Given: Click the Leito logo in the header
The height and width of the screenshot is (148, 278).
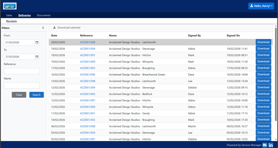Looking at the screenshot, I should [10, 6].
